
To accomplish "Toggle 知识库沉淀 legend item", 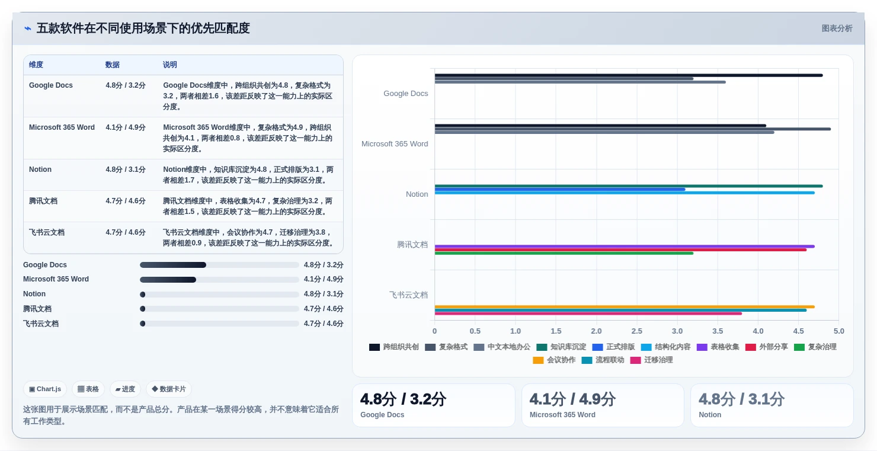I will (561, 347).
